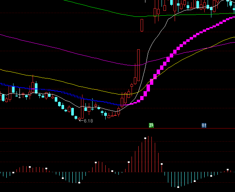
Task: Click the tallest red histogram bar
Action: coord(149,154)
